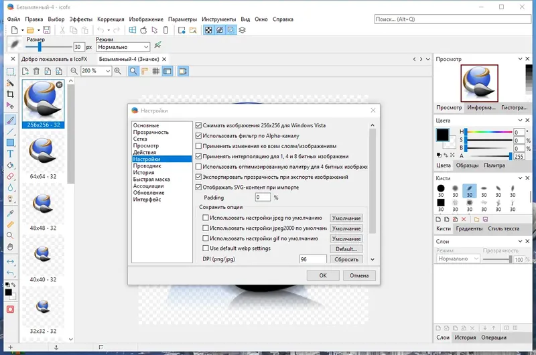Open the Изображение menu
536x355 pixels.
146,19
